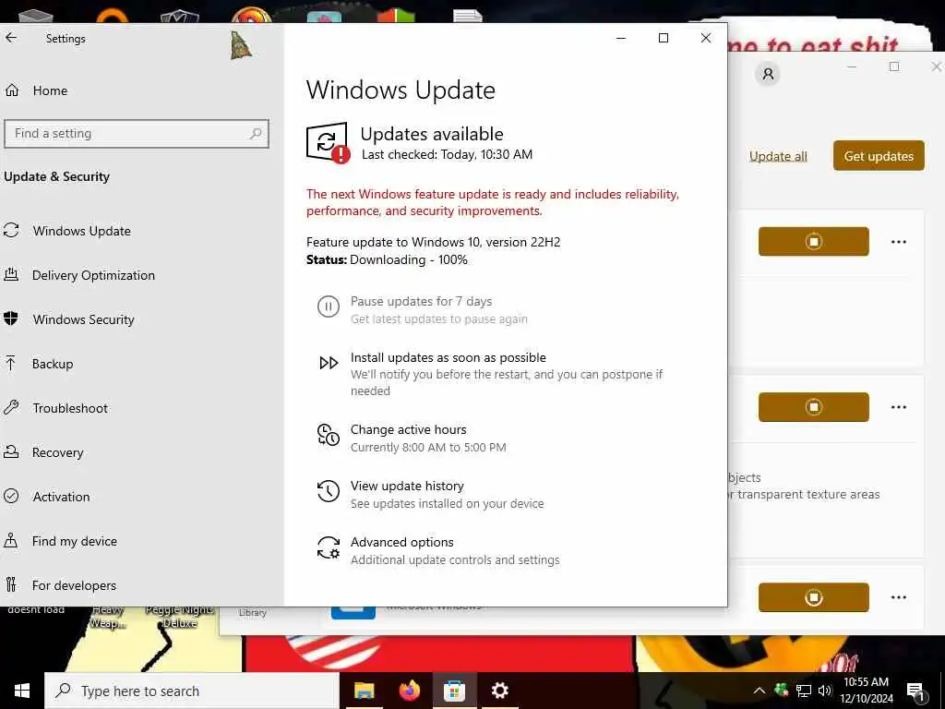Stop the second downloading app in Store
This screenshot has height=709, width=945.
[x=814, y=407]
